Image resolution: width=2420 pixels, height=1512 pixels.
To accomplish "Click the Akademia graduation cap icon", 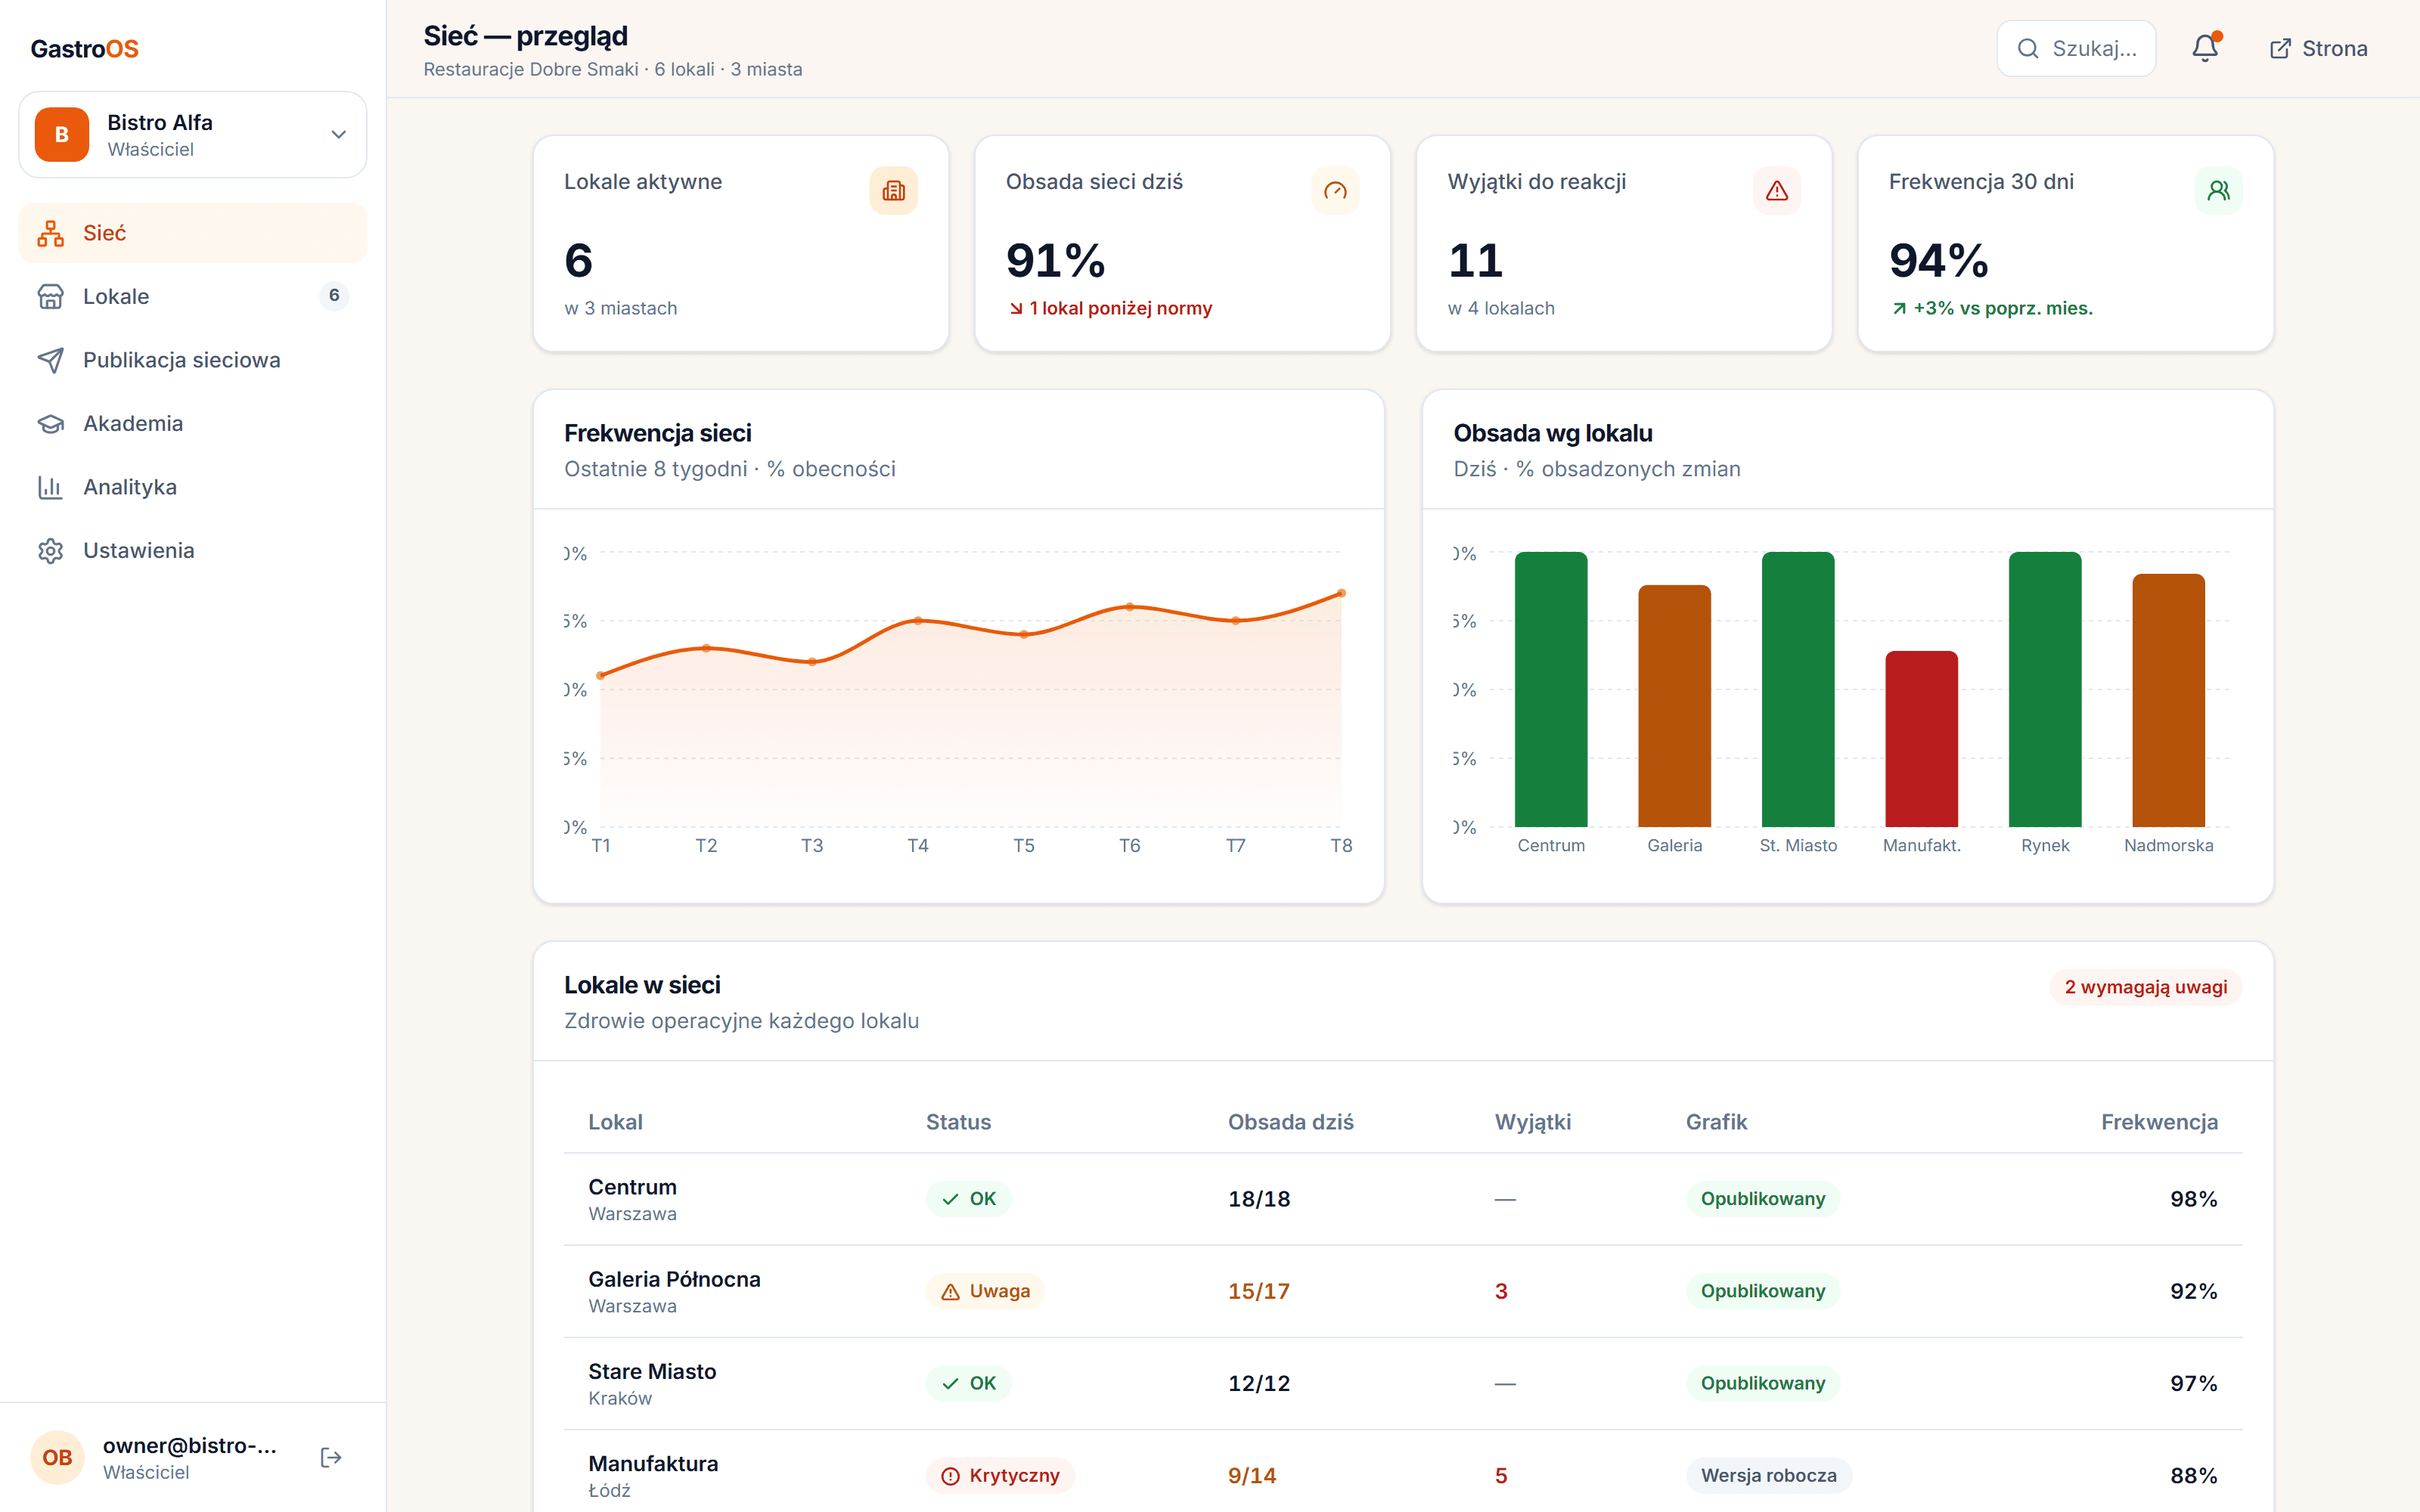I will 50,424.
